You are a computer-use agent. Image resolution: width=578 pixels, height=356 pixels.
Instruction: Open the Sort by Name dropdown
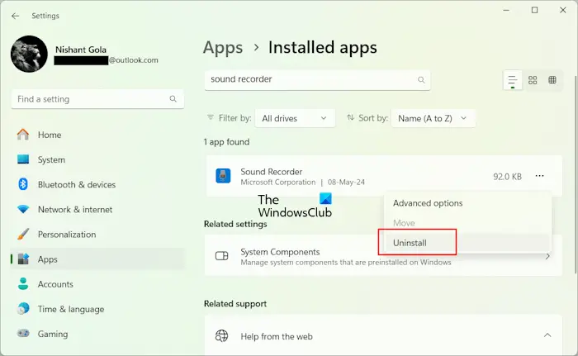[x=433, y=118]
